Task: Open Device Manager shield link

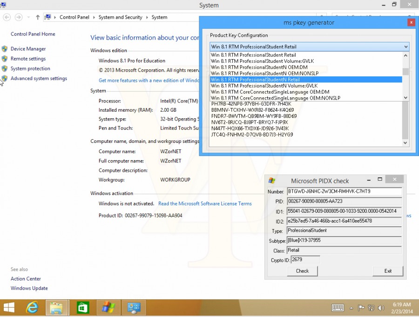Action: [x=28, y=49]
